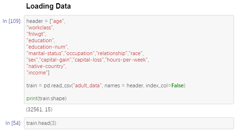Click the "income"] closing line

(38, 73)
